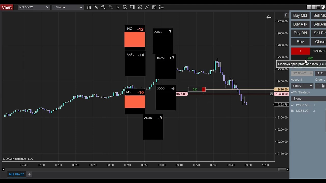The height and width of the screenshot is (183, 326).
Task: Select the drawing tools pencil icon
Action: [x=96, y=7]
